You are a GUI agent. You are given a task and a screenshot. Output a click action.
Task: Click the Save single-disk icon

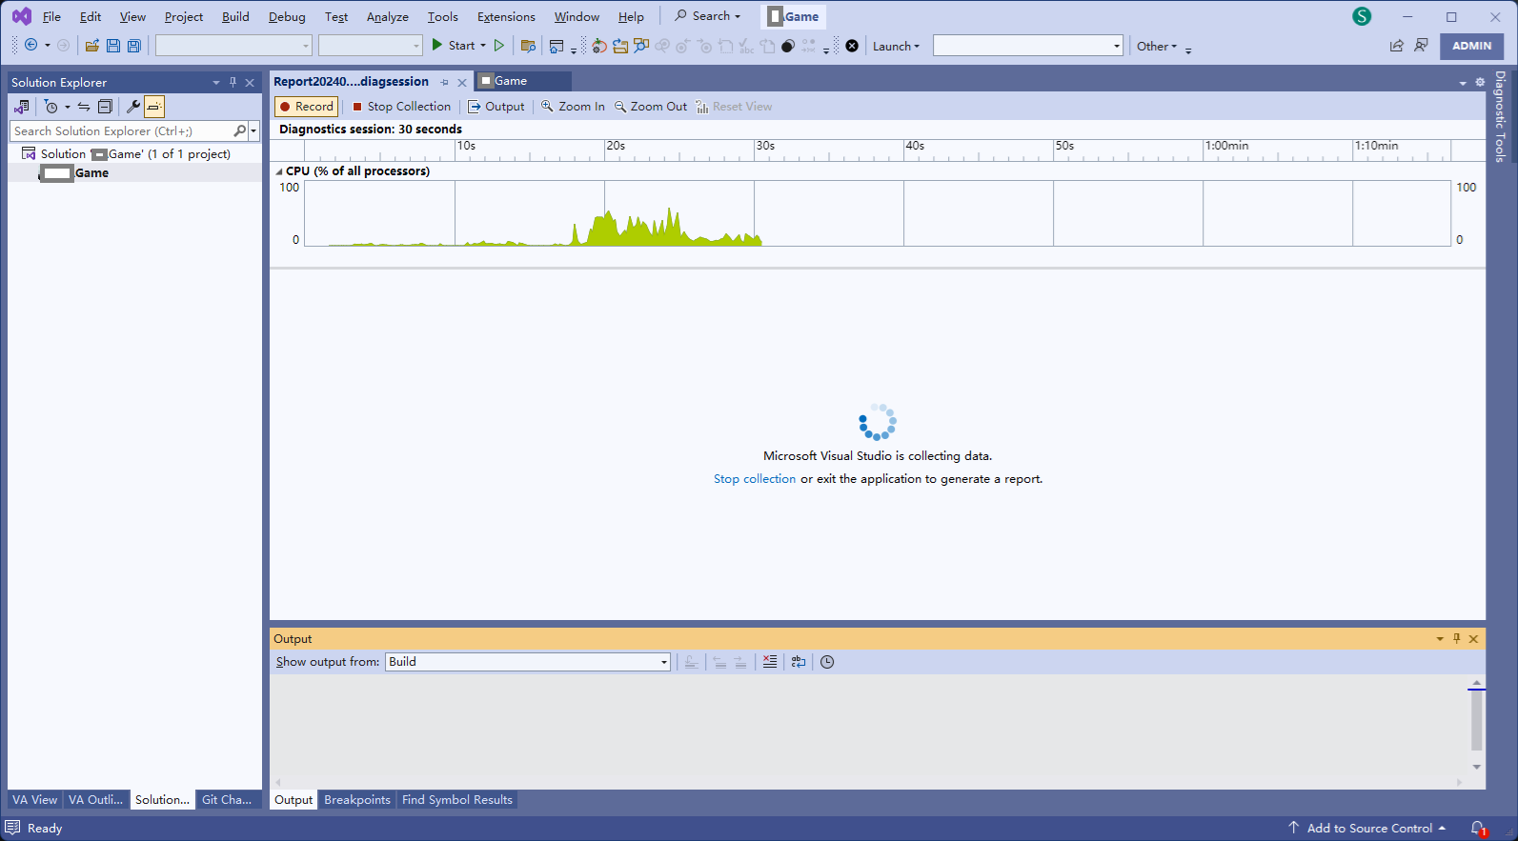click(x=113, y=46)
